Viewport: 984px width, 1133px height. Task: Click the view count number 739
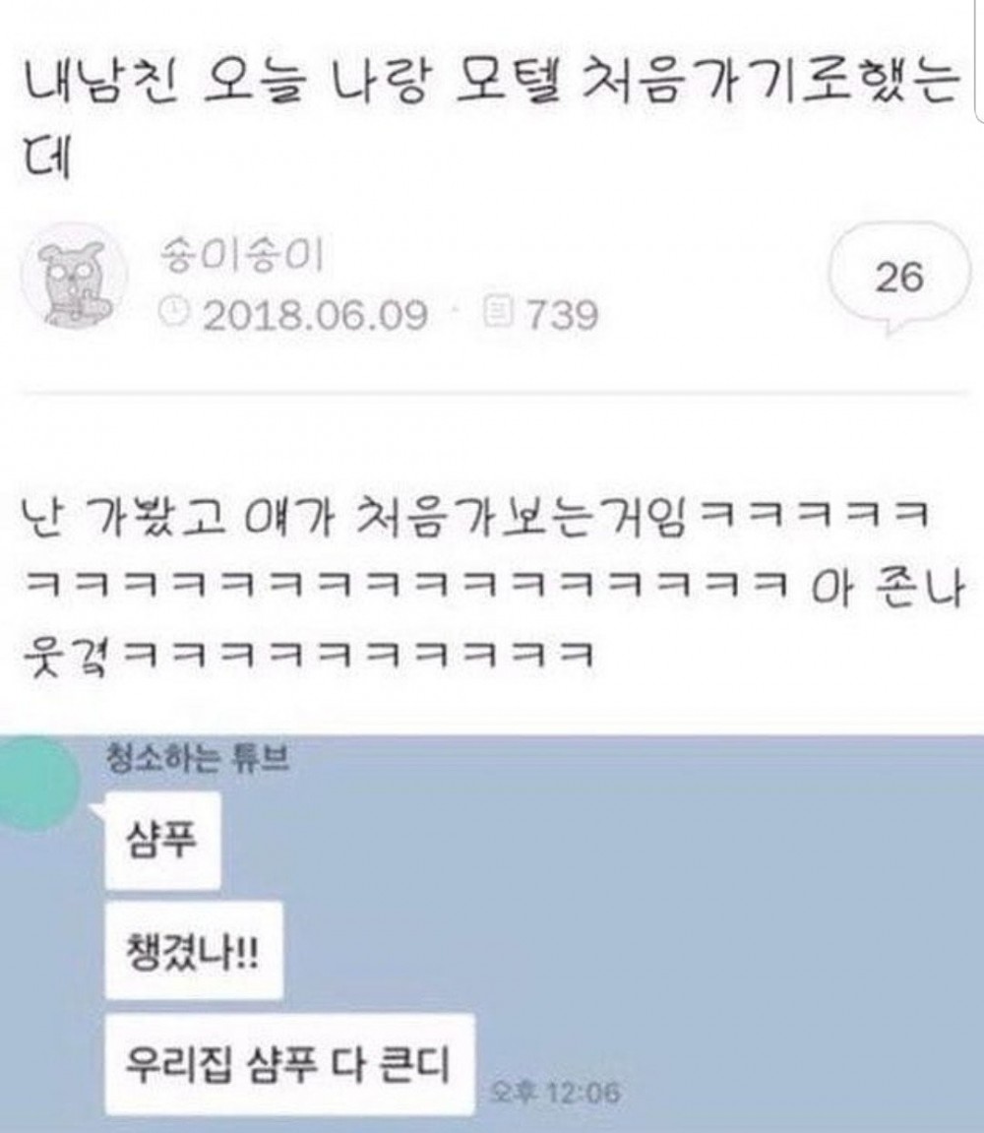pos(561,315)
